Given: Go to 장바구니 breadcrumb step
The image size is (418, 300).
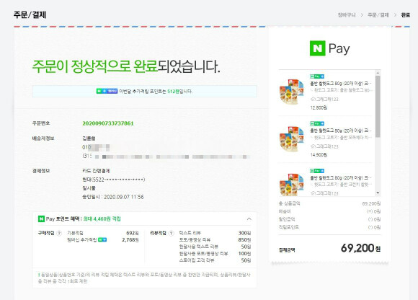Looking at the screenshot, I should point(347,15).
